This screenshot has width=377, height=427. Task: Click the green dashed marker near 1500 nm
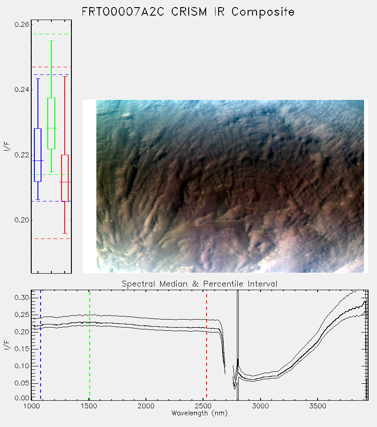[89, 345]
